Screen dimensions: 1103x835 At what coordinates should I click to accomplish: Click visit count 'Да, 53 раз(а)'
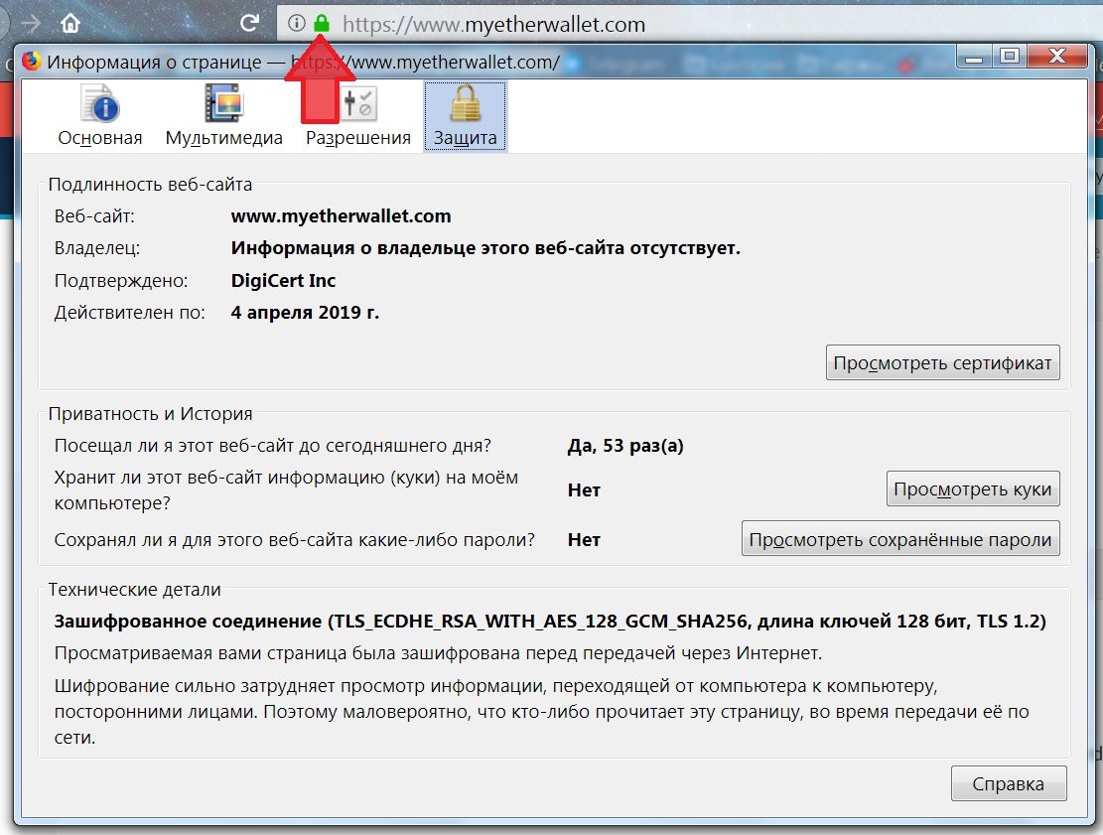pos(625,445)
